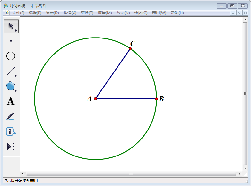Click the horizontal scrollbar thumb
This screenshot has height=186, width=251.
pos(131,174)
